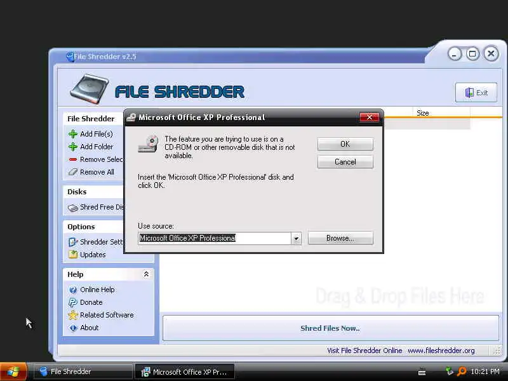Click the Use source text field
The height and width of the screenshot is (381, 508).
point(215,239)
